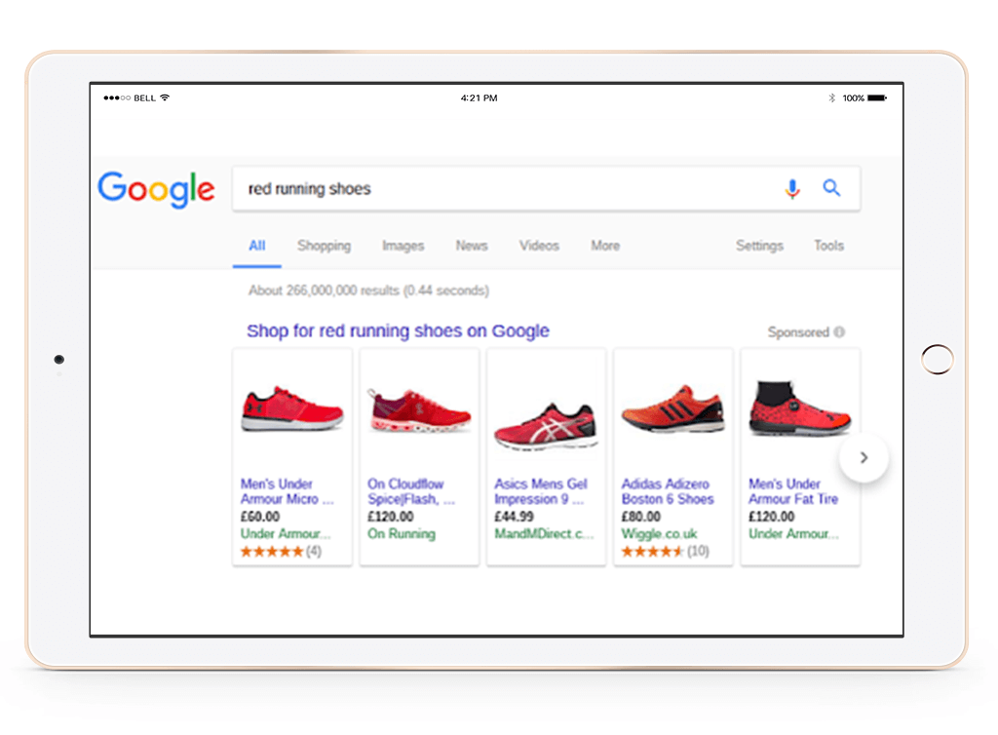998x735 pixels.
Task: Tap the 4:21 PM clock in status bar
Action: click(479, 98)
